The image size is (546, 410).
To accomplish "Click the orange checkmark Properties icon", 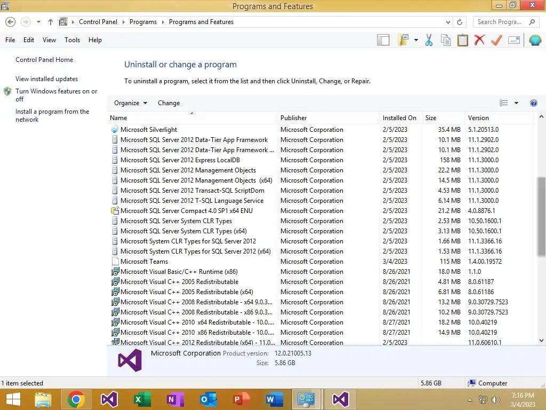I will click(x=496, y=40).
